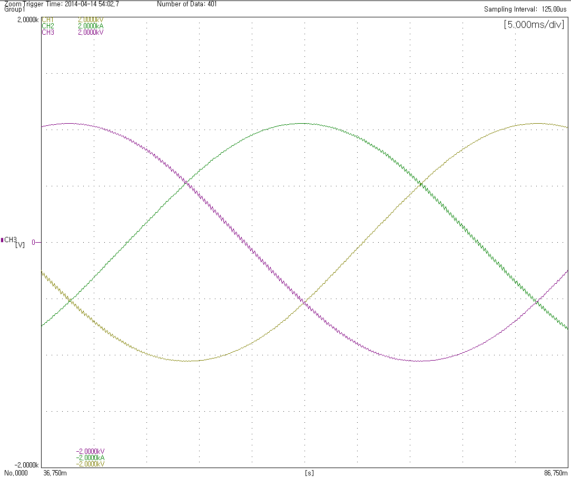Click the 5.000ms/div time scale indicator
Screen dimensions: 571x477
(x=534, y=25)
